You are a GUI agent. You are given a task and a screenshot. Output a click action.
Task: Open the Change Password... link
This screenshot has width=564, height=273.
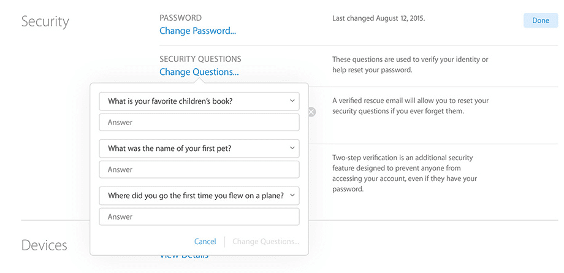coord(197,31)
